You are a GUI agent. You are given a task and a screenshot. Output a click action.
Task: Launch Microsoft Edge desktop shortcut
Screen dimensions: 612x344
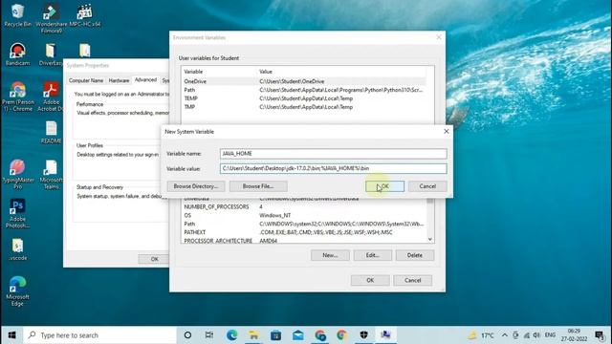[17, 291]
